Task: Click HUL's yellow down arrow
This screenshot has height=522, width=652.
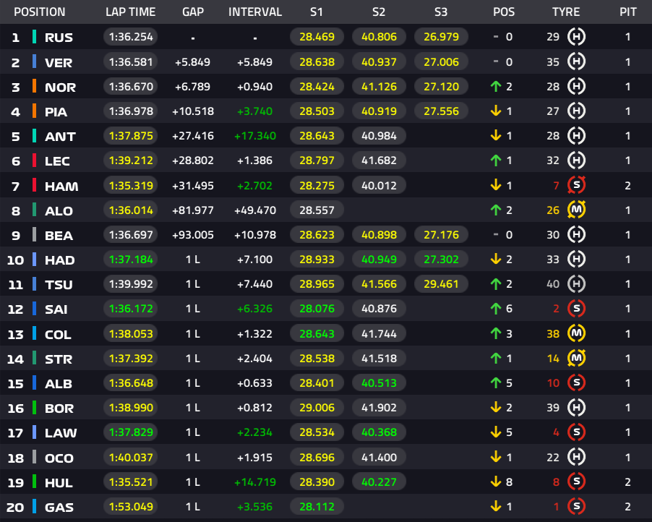Action: (496, 482)
